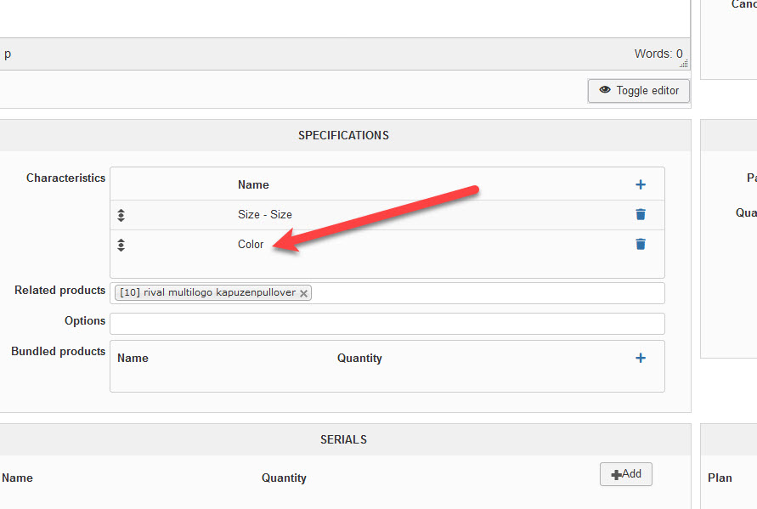Delete the Size - Size characteristic

click(641, 214)
